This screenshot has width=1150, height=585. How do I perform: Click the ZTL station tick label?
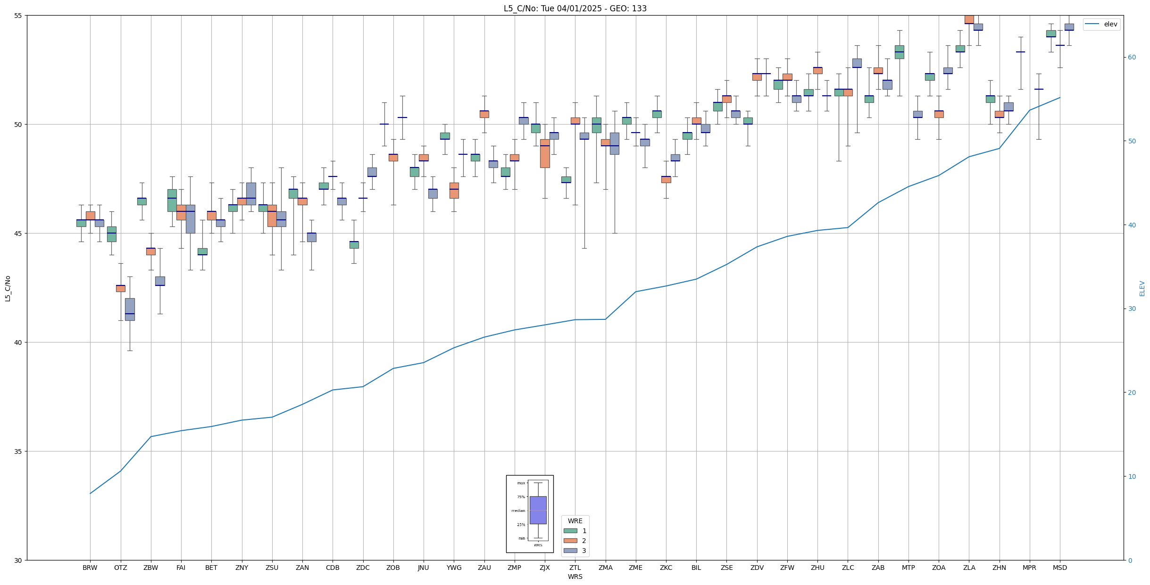pos(575,568)
